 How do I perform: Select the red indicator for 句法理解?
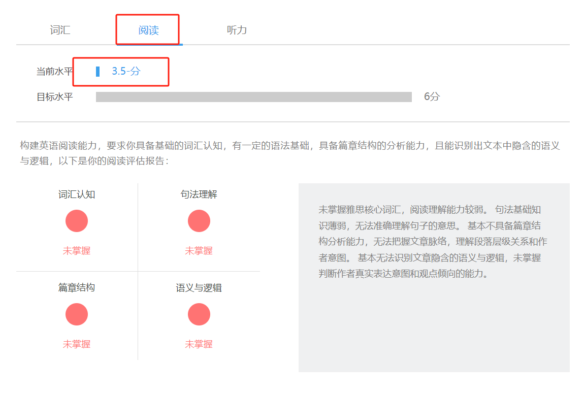point(199,221)
